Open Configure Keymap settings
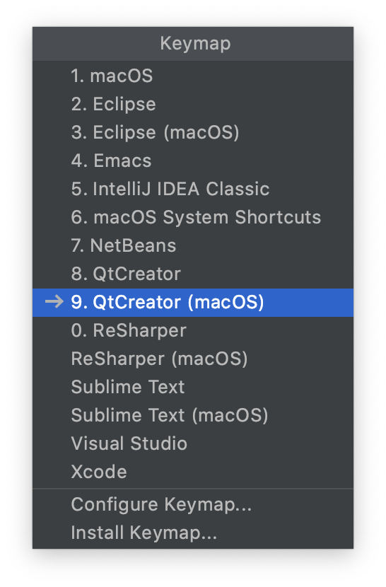Image resolution: width=386 pixels, height=587 pixels. tap(193, 505)
